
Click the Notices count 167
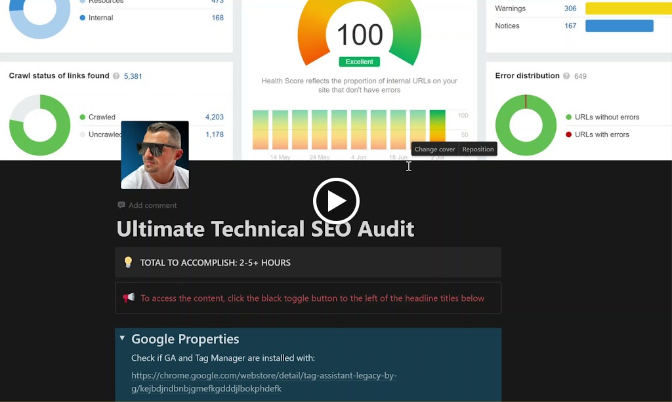570,26
